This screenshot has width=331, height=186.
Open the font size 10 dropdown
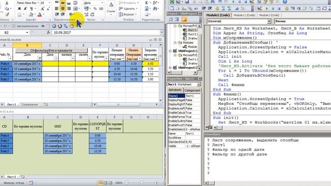click(x=49, y=3)
